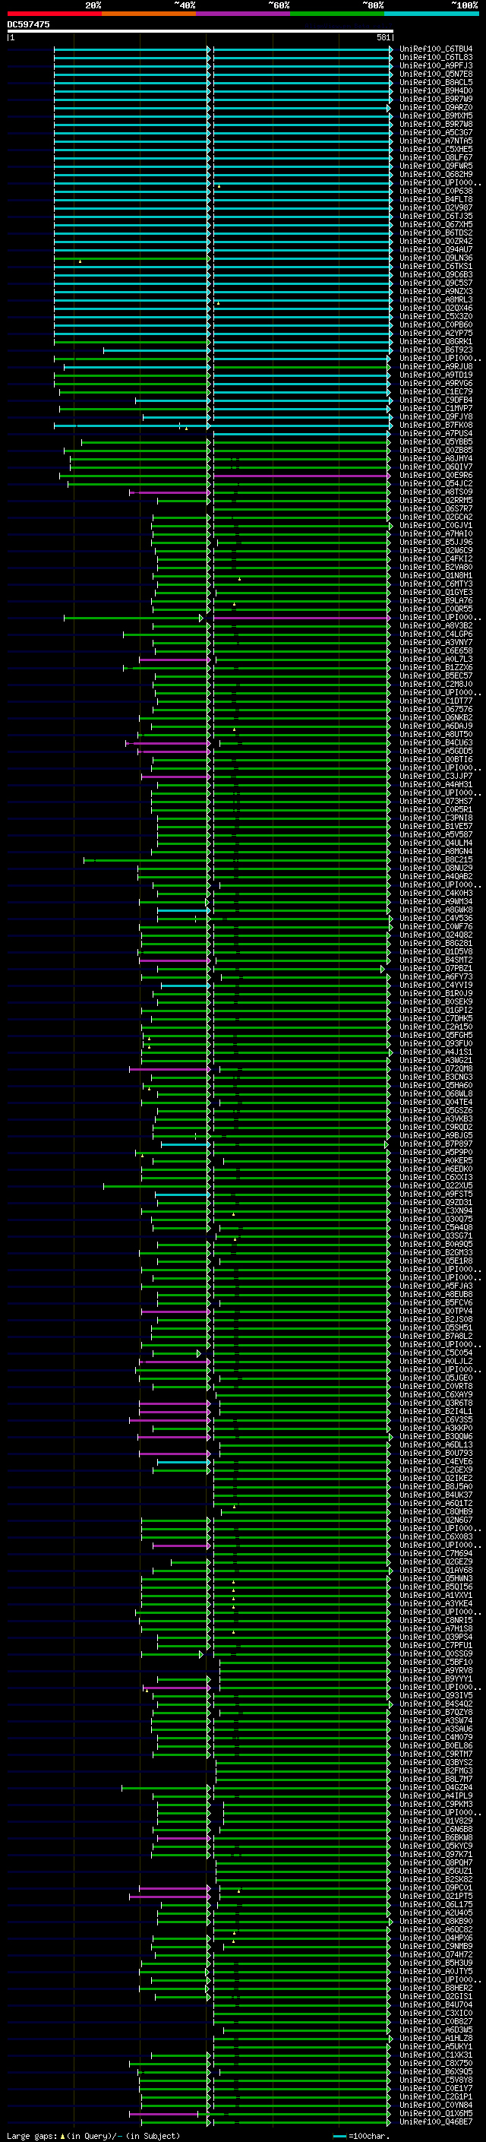Image resolution: width=486 pixels, height=2142 pixels.
Task: Click the cyan ~100% identity legend bar
Action: [x=431, y=14]
